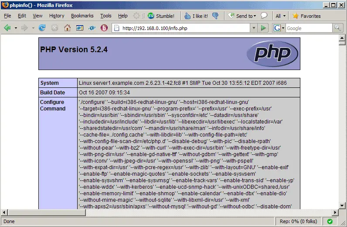Click the thumbs-down dislike icon

coord(215,16)
